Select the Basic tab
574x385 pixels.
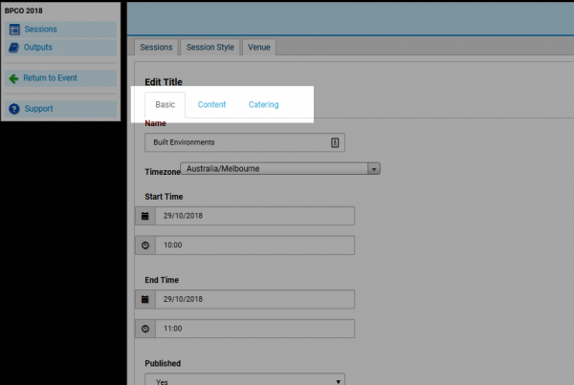(x=166, y=104)
